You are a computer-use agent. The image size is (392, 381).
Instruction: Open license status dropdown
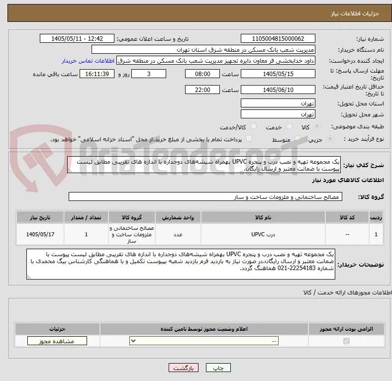click(204, 341)
